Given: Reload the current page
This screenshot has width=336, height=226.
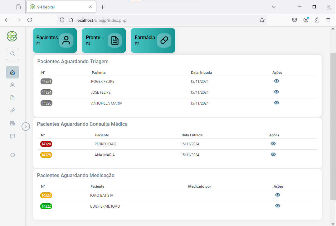Looking at the screenshot, I should coord(30,20).
